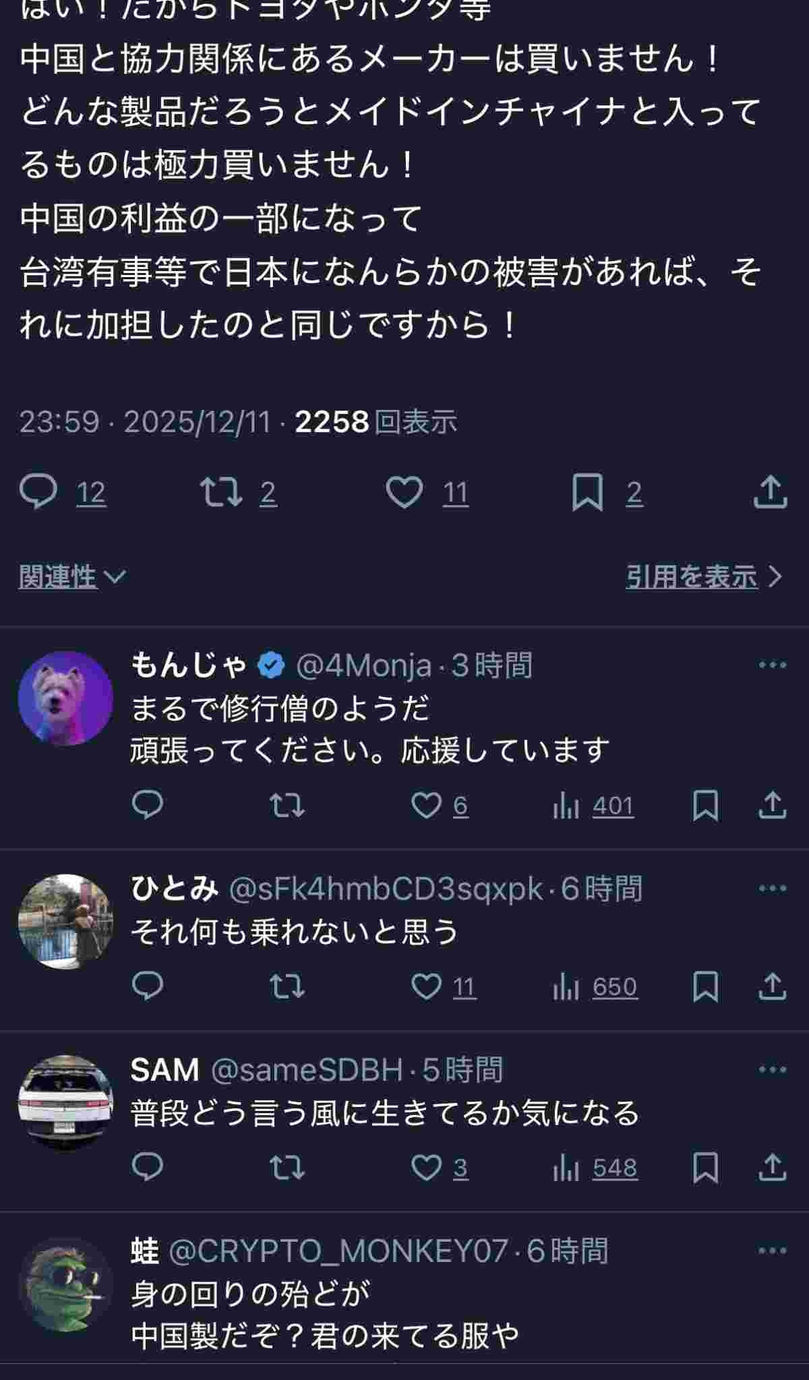Open the @4Monja dog avatar profile
809x1380 pixels.
(x=65, y=698)
